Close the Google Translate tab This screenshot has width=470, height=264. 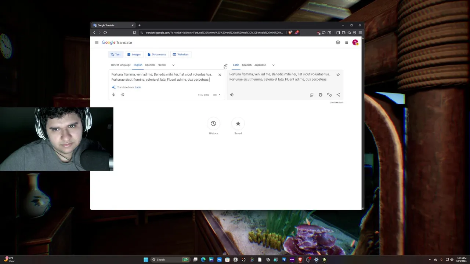pyautogui.click(x=133, y=25)
